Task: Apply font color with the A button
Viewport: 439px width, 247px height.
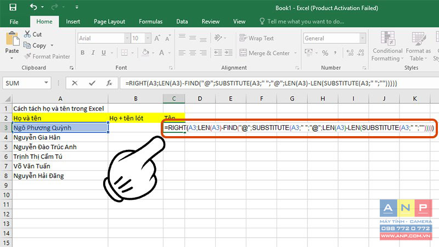Action: [161, 52]
